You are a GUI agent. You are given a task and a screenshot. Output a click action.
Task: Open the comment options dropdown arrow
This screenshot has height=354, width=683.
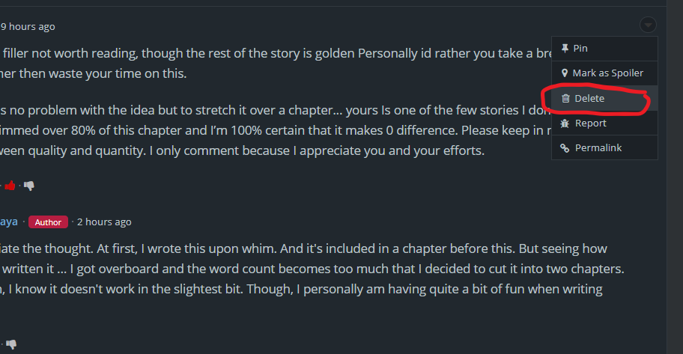click(648, 25)
